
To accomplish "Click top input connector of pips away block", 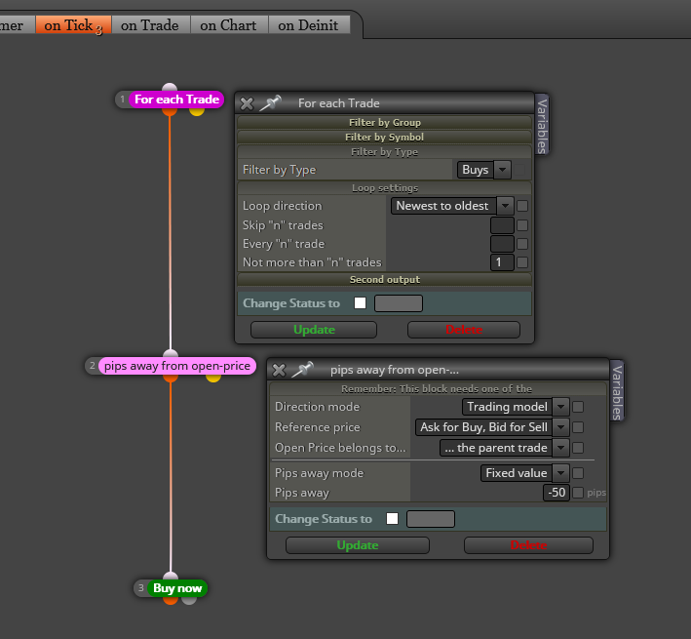I will 171,354.
